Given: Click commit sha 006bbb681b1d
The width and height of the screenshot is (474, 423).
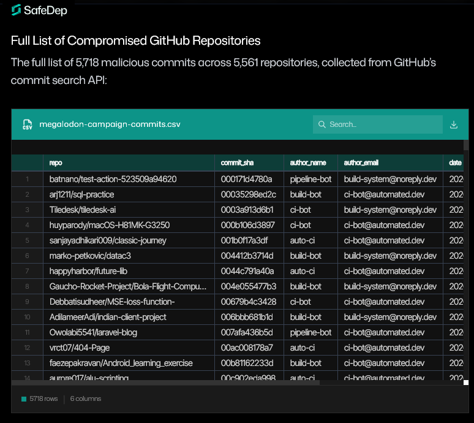Looking at the screenshot, I should coord(247,317).
